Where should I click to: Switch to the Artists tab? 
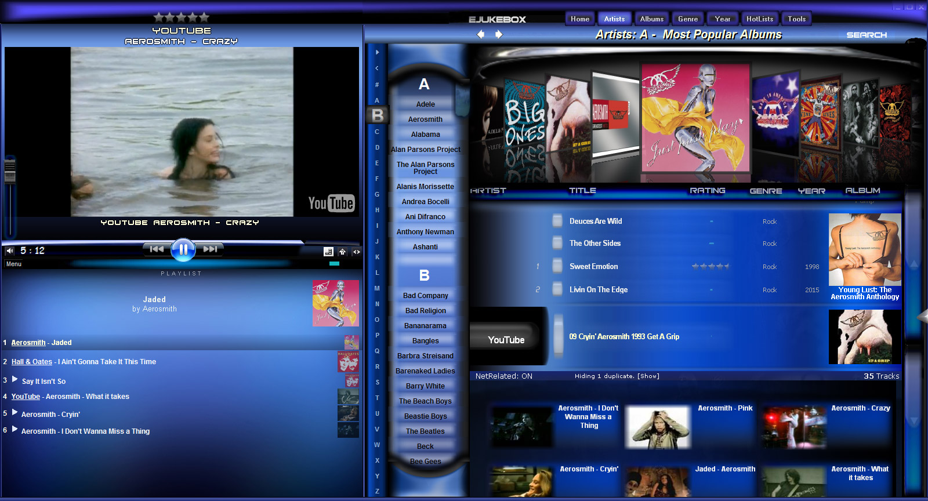click(x=614, y=19)
